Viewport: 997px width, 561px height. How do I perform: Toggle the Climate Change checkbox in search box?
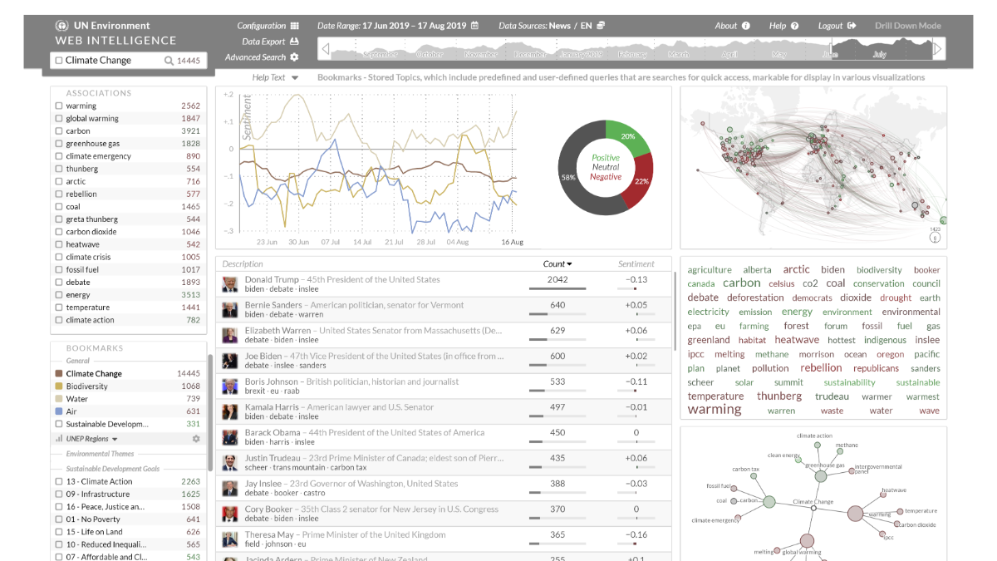coord(58,61)
